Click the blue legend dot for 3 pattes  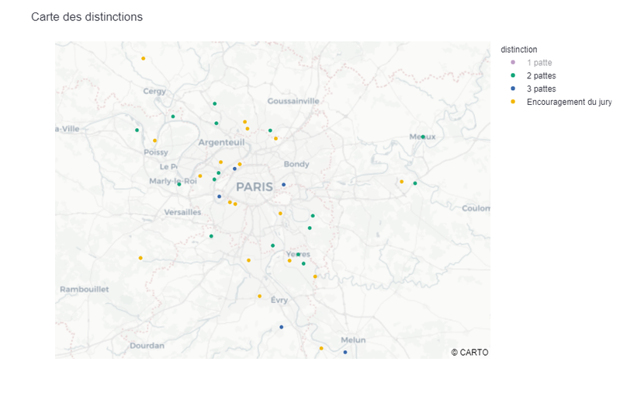point(512,89)
